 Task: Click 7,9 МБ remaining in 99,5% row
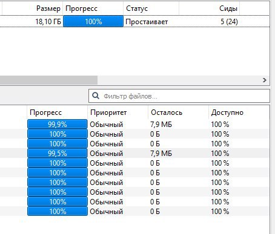[161, 154]
